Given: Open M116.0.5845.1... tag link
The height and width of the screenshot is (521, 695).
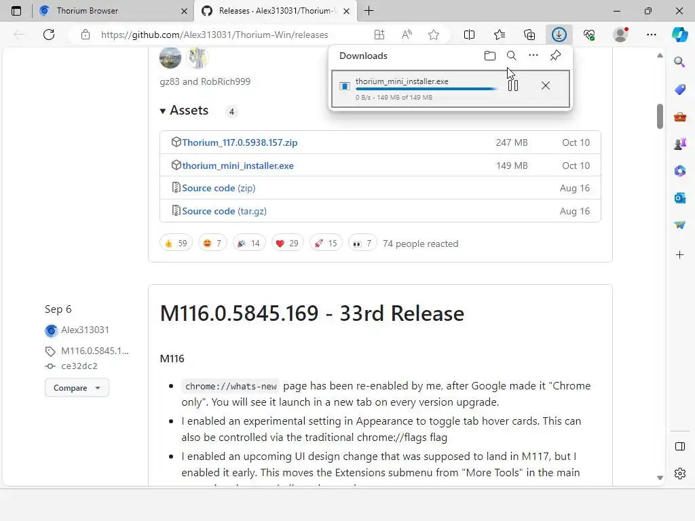Looking at the screenshot, I should point(95,351).
